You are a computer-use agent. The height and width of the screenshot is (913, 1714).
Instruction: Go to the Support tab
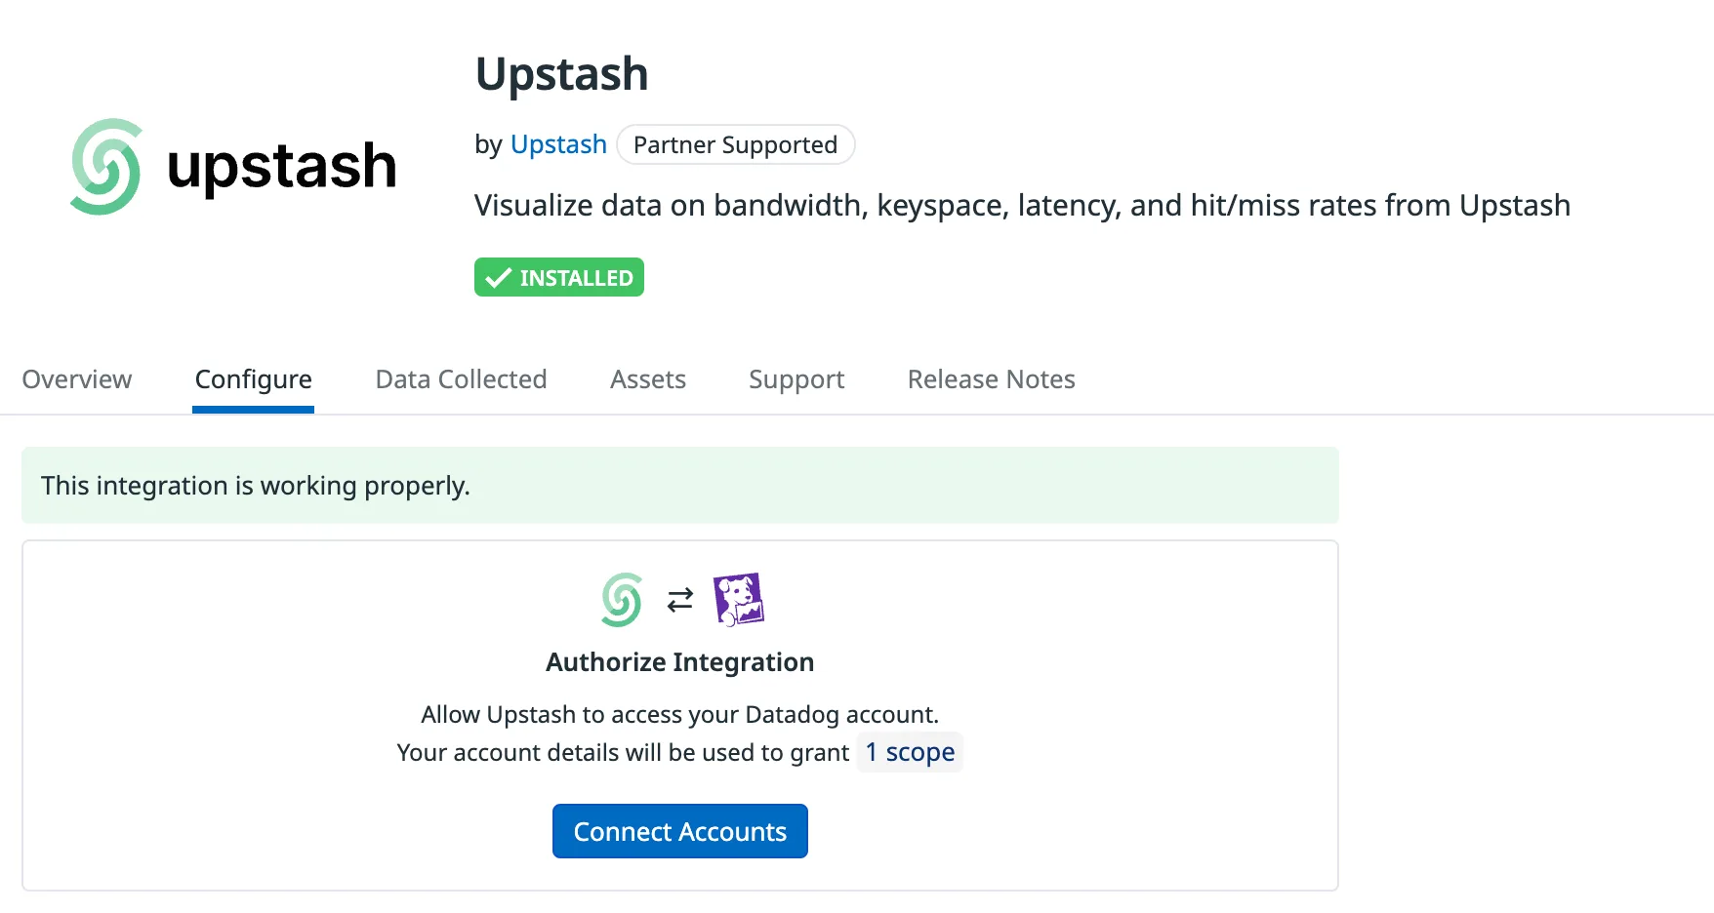(x=796, y=379)
